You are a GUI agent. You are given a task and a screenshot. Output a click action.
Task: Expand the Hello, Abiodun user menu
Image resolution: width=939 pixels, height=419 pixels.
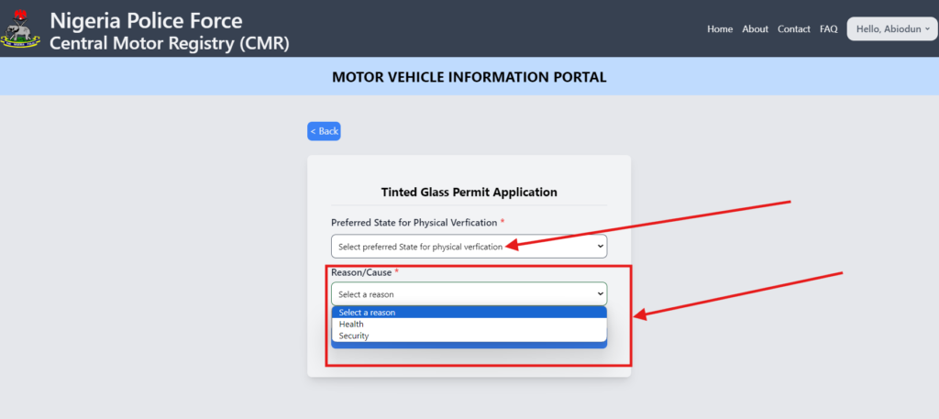[x=892, y=28]
